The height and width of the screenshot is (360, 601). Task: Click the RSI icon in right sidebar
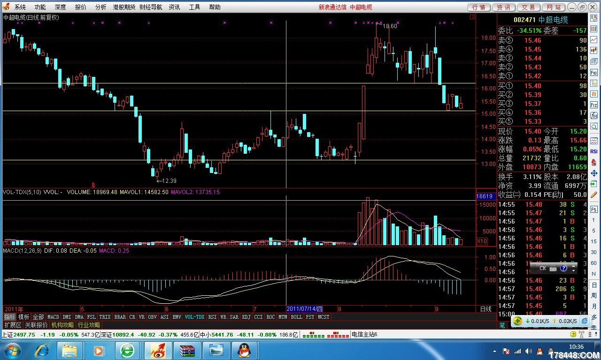pos(594,151)
